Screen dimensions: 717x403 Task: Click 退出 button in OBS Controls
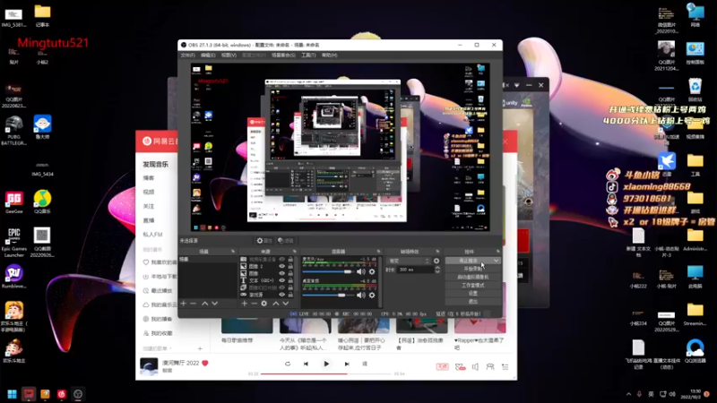pos(473,302)
